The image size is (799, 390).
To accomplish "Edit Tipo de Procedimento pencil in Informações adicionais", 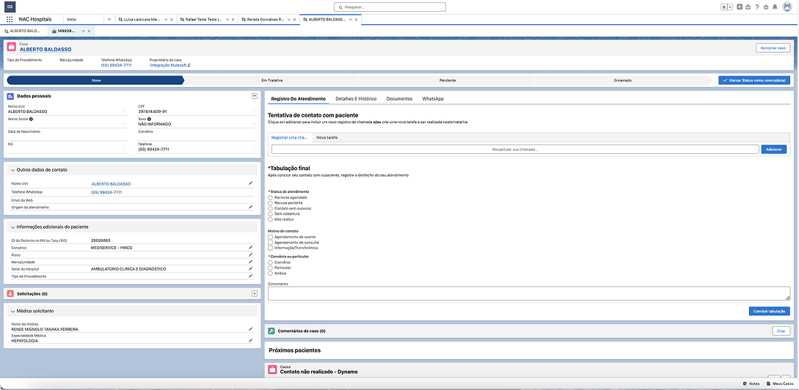I will pyautogui.click(x=250, y=276).
